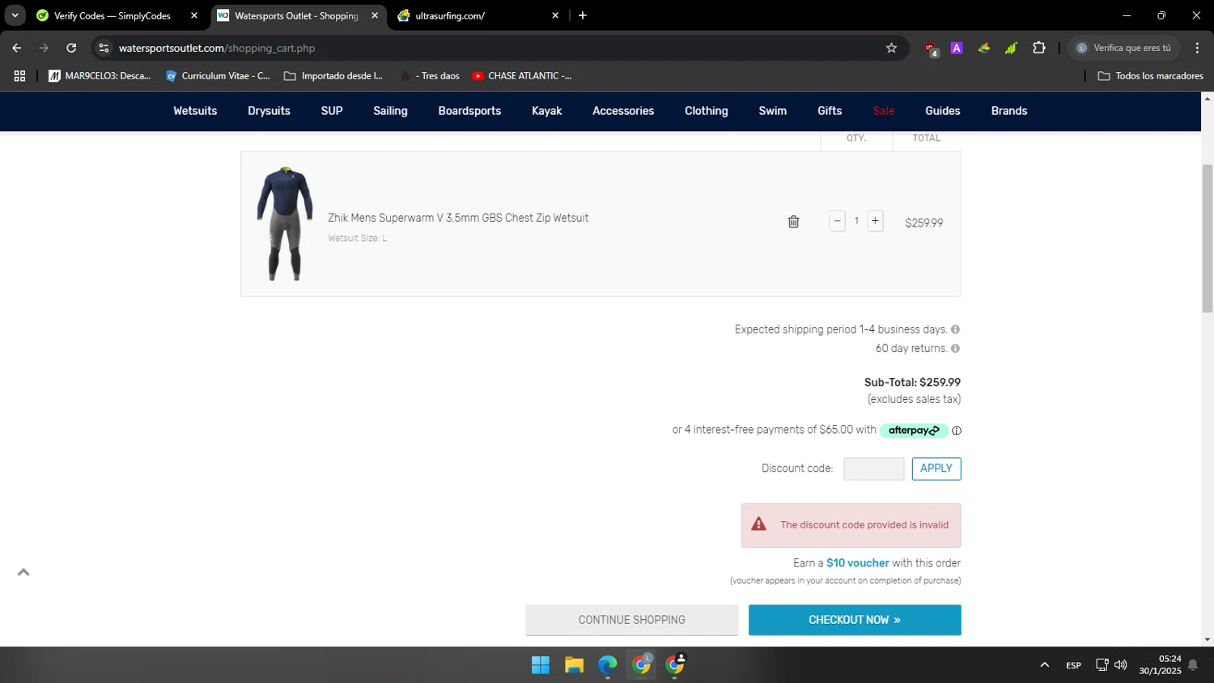
Task: Open the Swim menu
Action: click(773, 111)
